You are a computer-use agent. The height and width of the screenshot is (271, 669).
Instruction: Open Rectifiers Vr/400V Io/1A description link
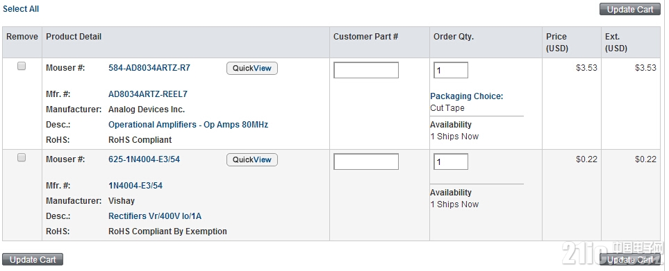[155, 216]
